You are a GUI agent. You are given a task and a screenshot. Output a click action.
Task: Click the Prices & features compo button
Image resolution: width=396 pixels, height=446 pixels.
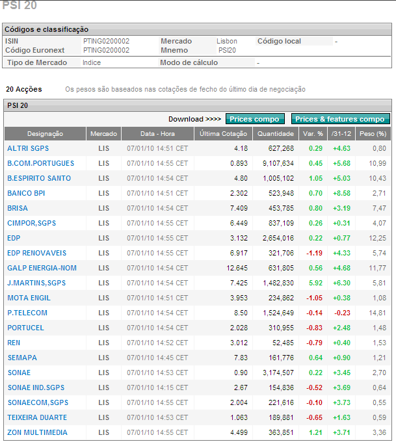pyautogui.click(x=340, y=119)
